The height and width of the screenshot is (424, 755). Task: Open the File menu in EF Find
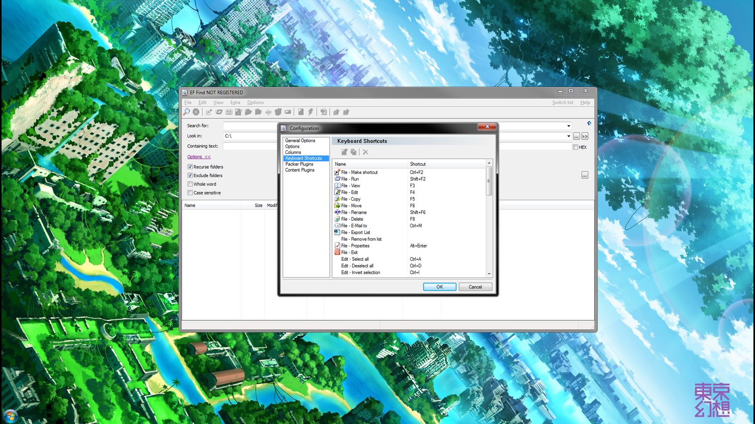tap(188, 102)
